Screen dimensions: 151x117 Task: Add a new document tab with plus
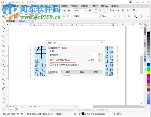pyautogui.click(x=33, y=21)
